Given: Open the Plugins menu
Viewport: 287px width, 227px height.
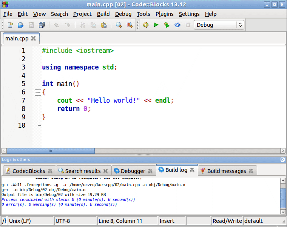Looking at the screenshot, I should pyautogui.click(x=164, y=14).
